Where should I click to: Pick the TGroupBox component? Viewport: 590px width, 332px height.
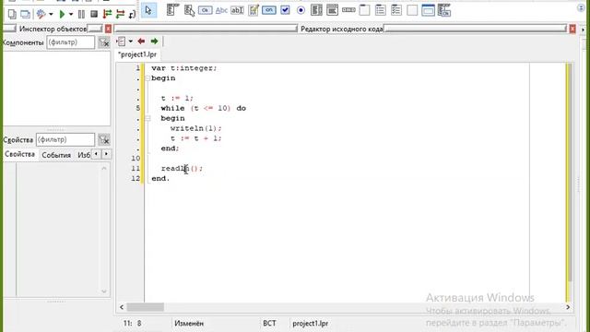(x=364, y=10)
